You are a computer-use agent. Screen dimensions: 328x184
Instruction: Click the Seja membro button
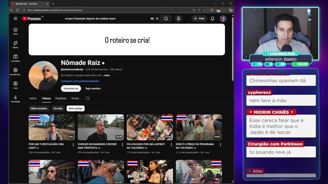(93, 88)
